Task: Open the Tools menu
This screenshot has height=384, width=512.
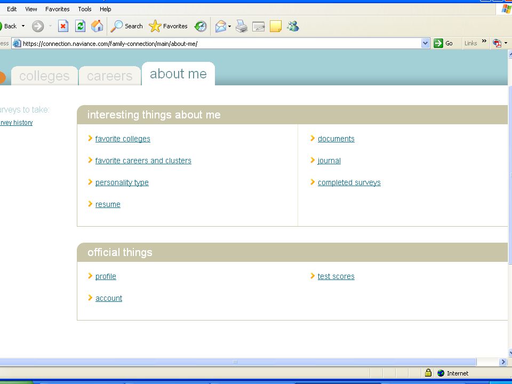Action: click(x=85, y=9)
